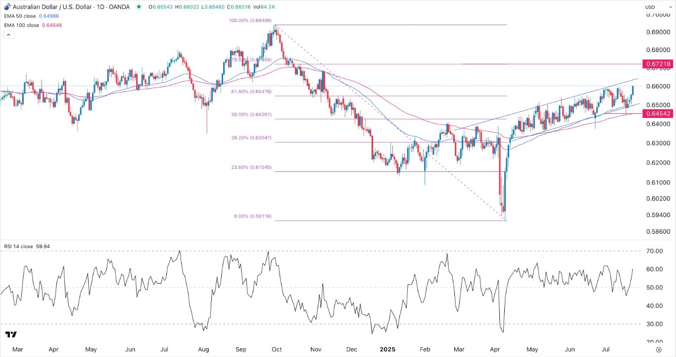Open chart settings gear on time axis
Screen dimensions: 676x357
coord(666,350)
